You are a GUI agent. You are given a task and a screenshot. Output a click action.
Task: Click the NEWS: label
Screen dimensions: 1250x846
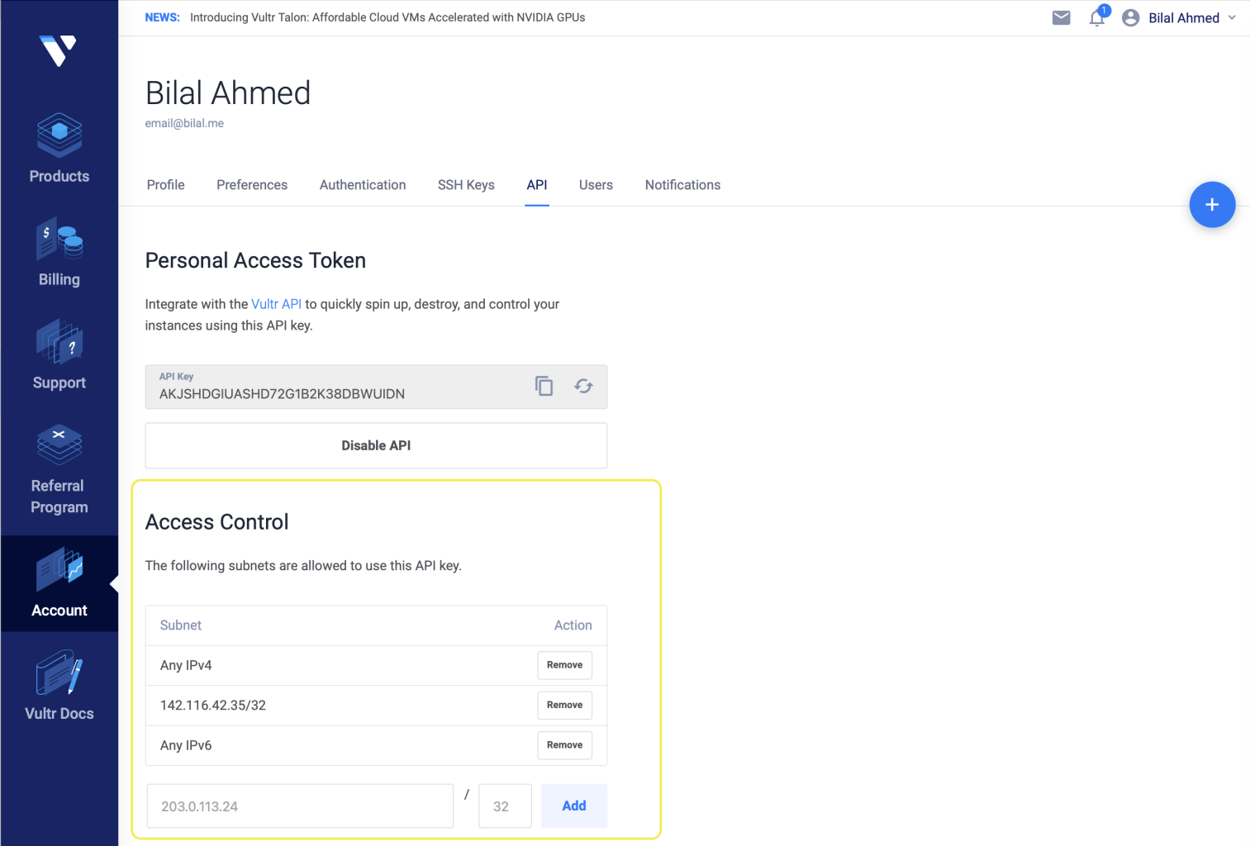point(162,17)
